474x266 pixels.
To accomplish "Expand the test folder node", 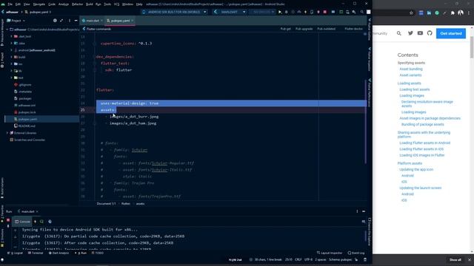I will [x=12, y=78].
